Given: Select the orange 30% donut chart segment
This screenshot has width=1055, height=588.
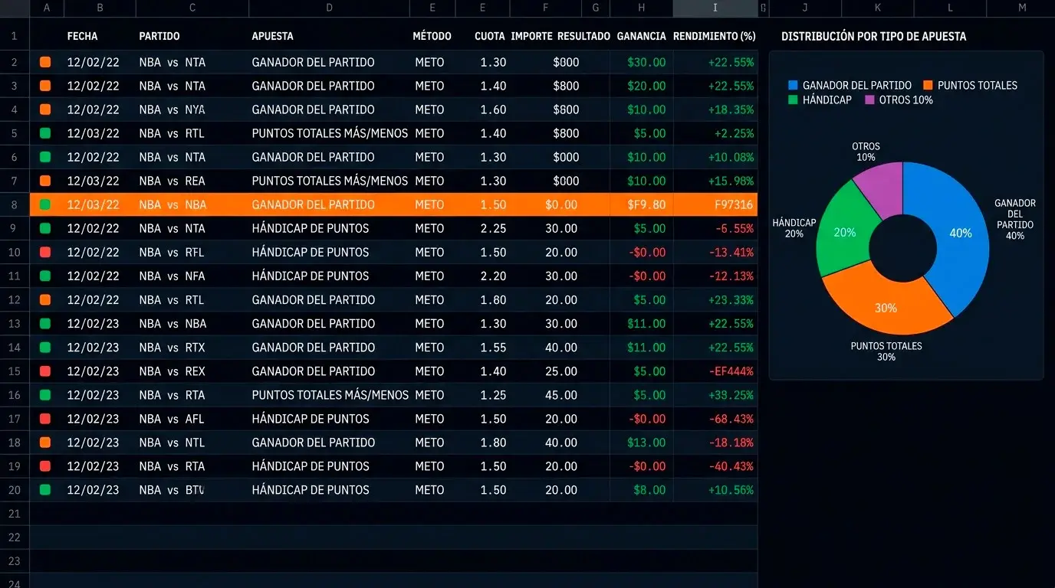Looking at the screenshot, I should [886, 308].
